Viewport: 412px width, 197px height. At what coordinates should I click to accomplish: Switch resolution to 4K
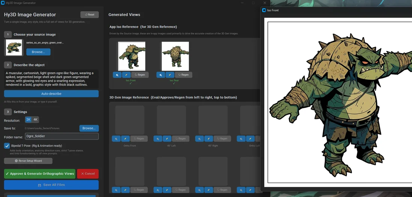[x=36, y=120]
